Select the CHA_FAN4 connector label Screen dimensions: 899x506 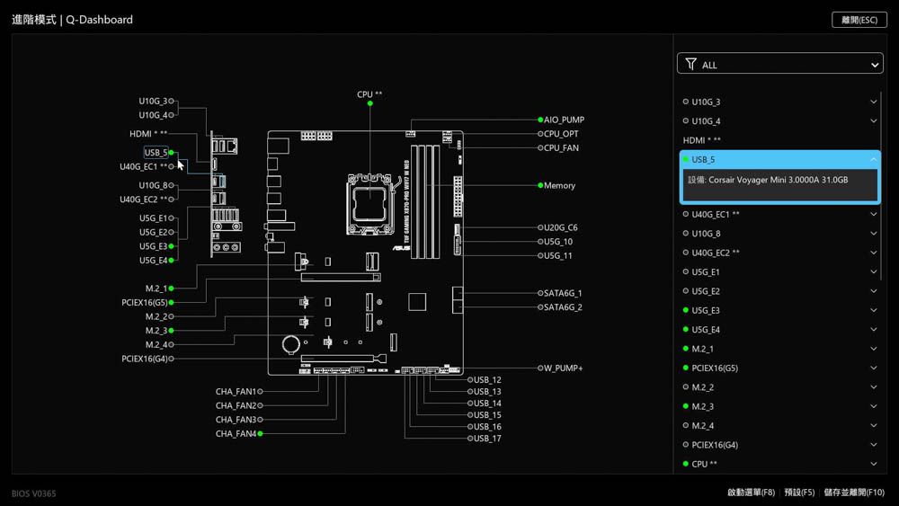click(x=236, y=434)
